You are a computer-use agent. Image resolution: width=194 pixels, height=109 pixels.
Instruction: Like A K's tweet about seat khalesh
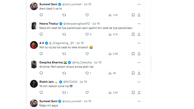(x=87, y=54)
